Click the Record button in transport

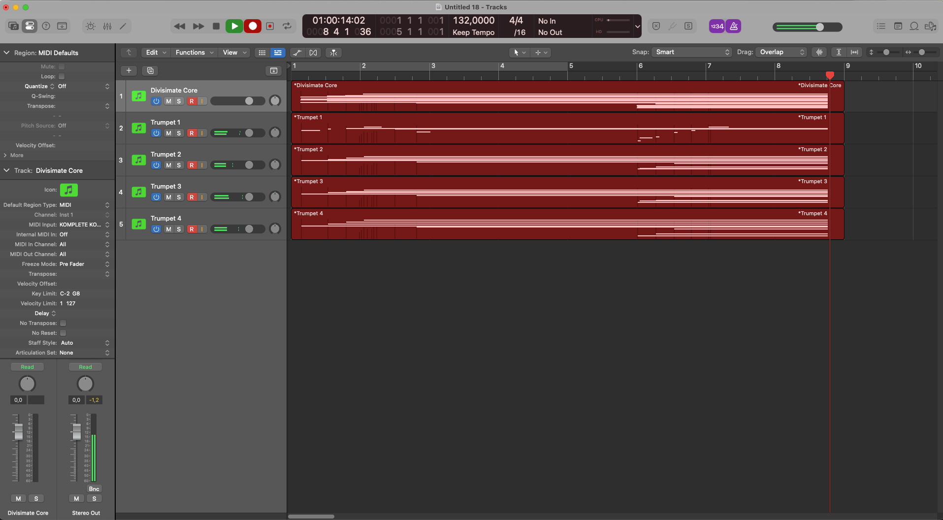(x=253, y=26)
